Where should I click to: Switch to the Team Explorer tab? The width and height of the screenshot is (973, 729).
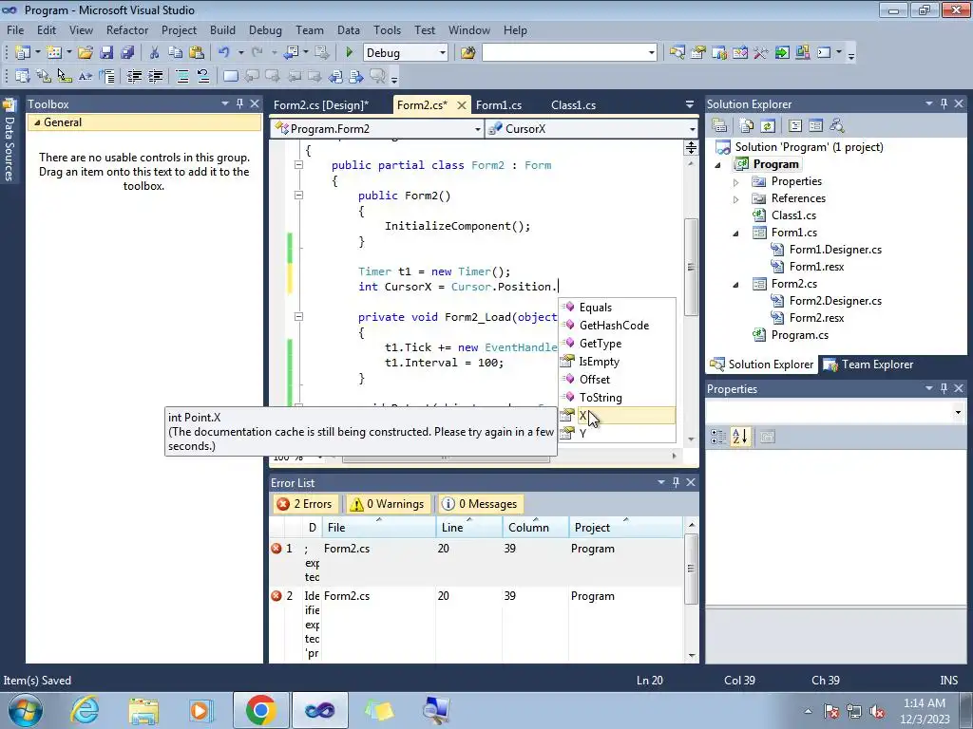pyautogui.click(x=868, y=364)
